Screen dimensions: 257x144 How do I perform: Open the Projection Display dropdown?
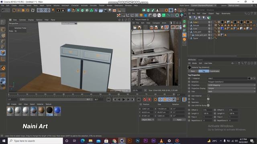[x=231, y=88]
